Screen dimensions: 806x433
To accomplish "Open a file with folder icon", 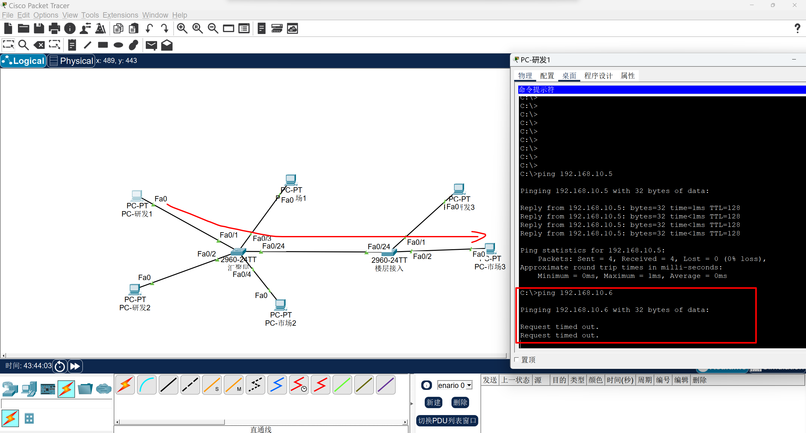I will click(x=24, y=29).
